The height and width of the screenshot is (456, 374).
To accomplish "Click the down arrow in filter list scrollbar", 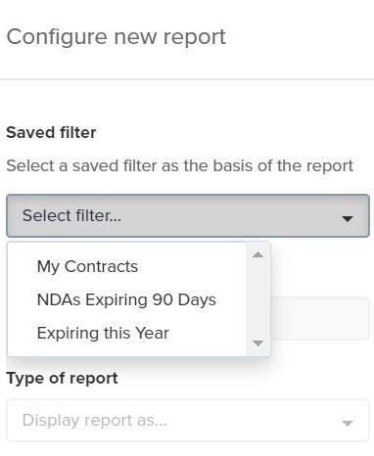I will pos(257,342).
